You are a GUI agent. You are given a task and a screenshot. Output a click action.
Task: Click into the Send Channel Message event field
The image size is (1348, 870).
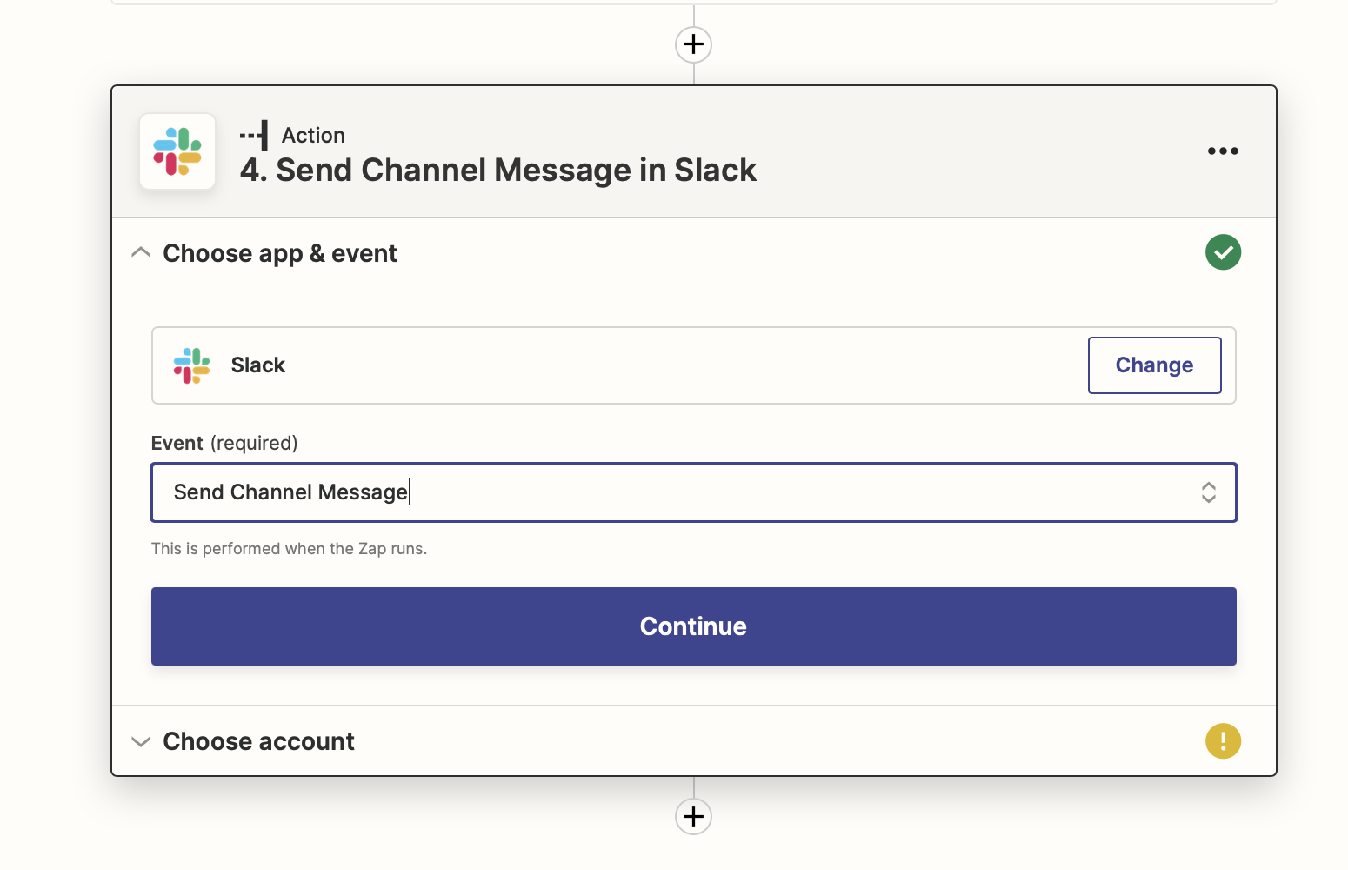click(609, 492)
